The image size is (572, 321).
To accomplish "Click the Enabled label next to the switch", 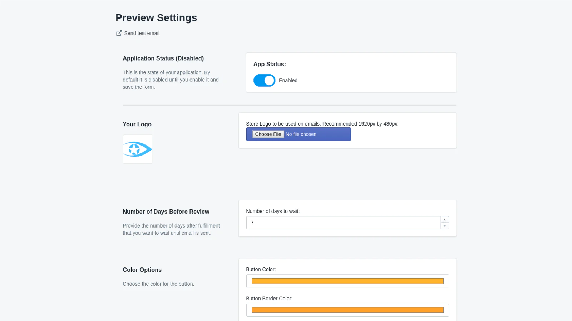I will [288, 81].
